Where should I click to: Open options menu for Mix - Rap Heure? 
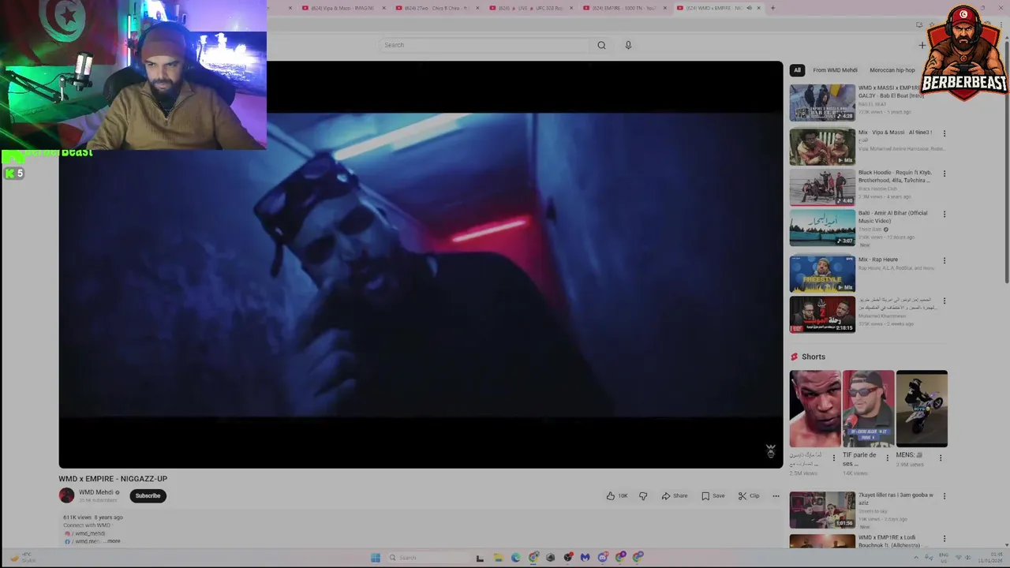tap(944, 260)
